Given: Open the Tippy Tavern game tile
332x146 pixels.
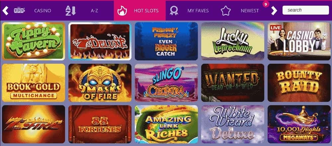Looking at the screenshot, I should tap(34, 41).
